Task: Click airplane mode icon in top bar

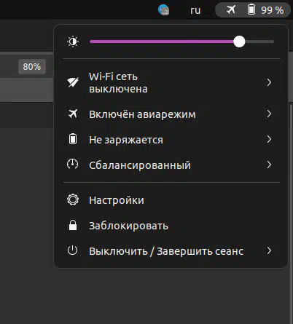Action: pos(231,9)
